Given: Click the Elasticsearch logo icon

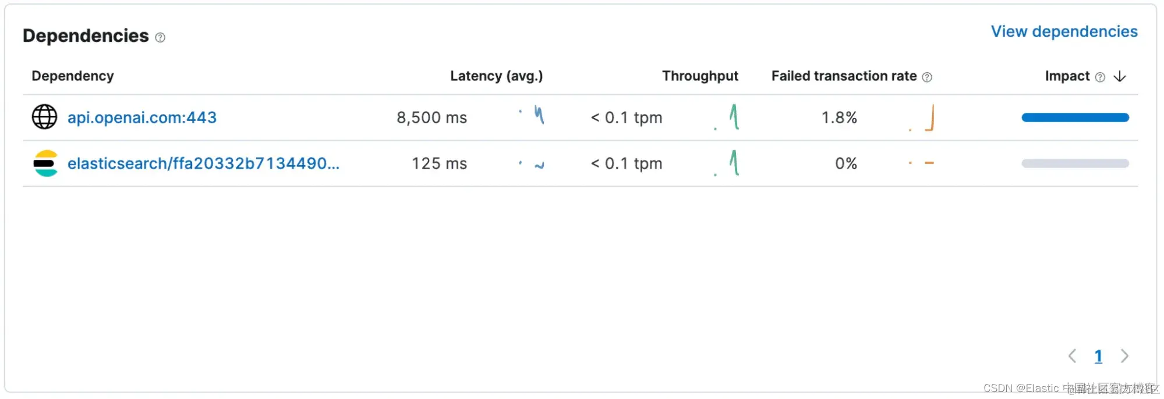Looking at the screenshot, I should coord(45,163).
